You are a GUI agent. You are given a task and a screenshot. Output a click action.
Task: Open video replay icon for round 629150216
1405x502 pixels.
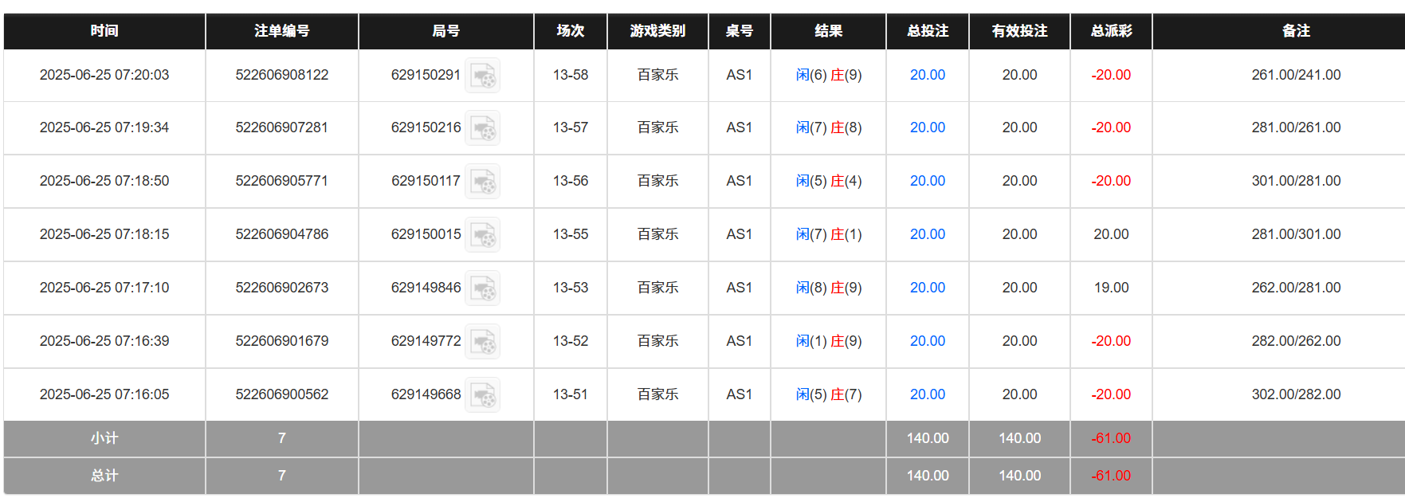click(x=482, y=128)
